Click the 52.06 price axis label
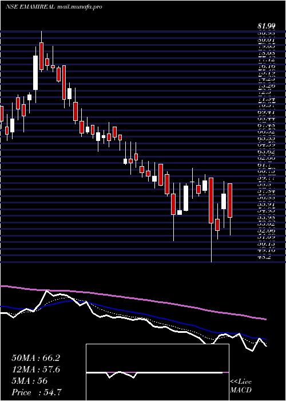The image size is (286, 401). pyautogui.click(x=267, y=230)
